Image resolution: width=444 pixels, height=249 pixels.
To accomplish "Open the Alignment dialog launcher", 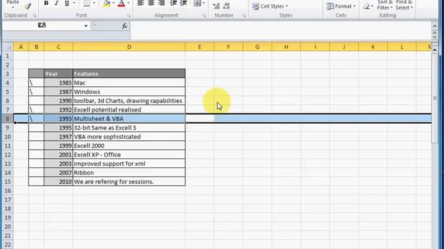I will pos(204,15).
